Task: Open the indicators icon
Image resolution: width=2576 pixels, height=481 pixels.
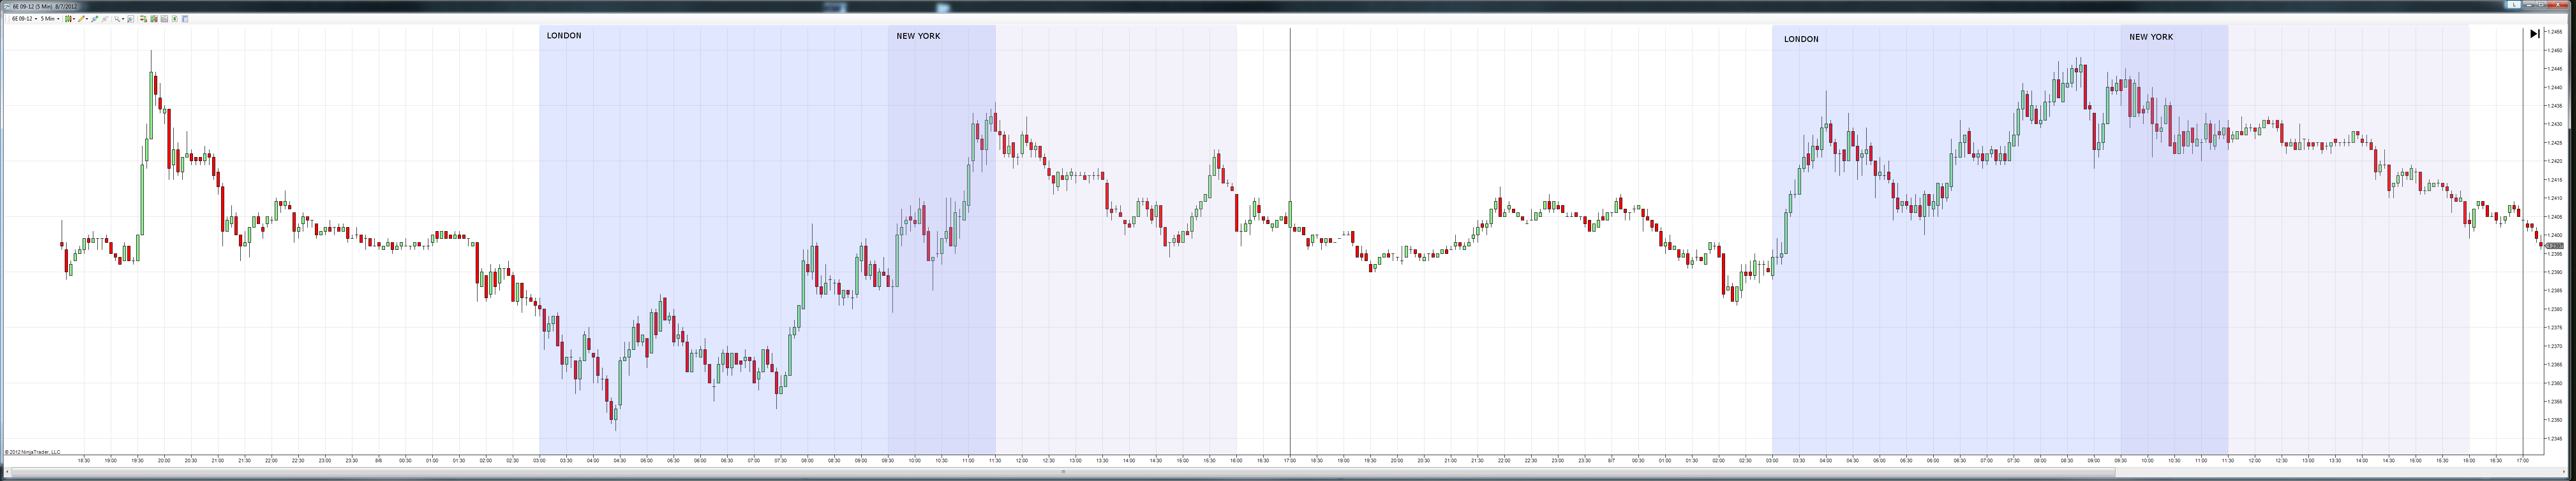Action: 164,19
